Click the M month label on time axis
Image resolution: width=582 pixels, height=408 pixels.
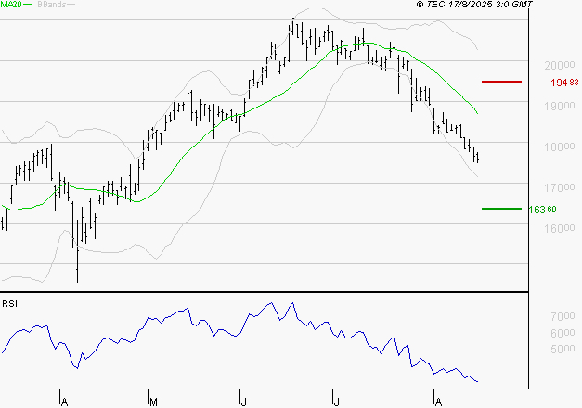click(x=152, y=401)
